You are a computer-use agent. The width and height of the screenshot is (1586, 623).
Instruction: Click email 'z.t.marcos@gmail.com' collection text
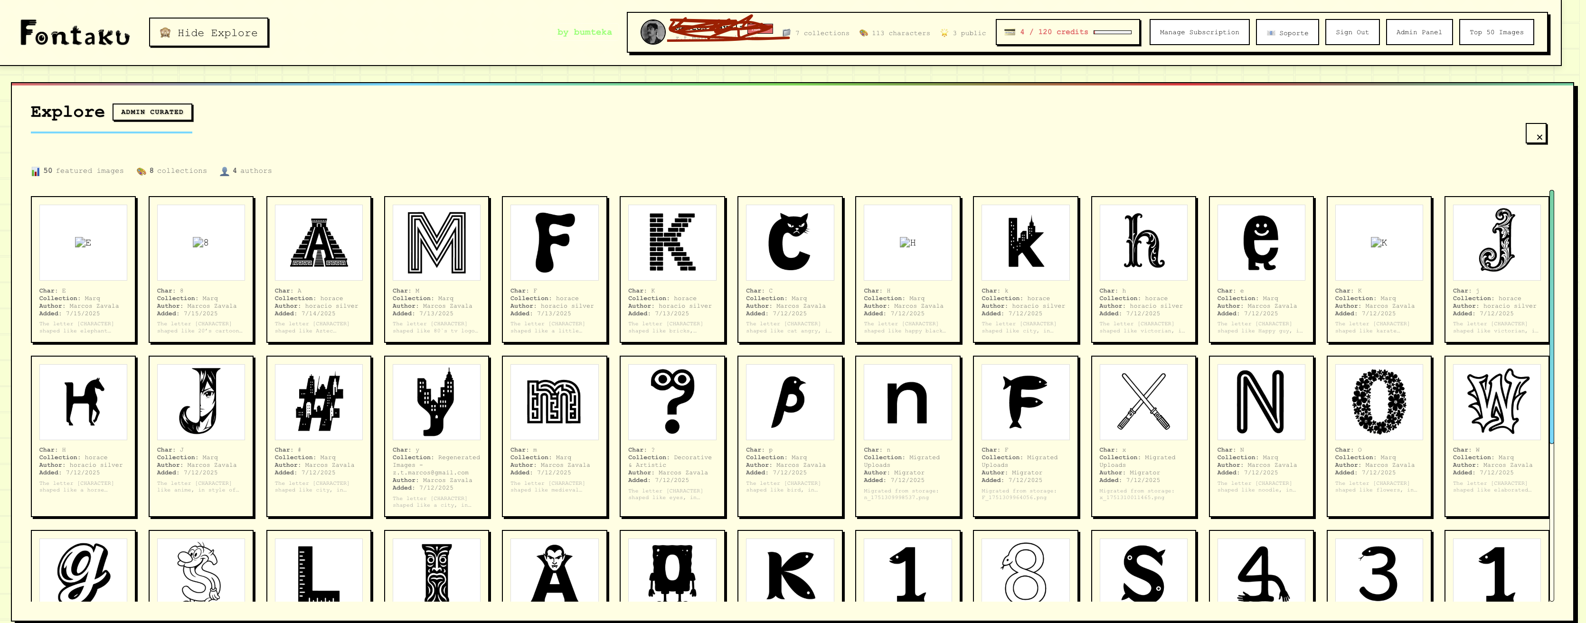[x=430, y=473]
